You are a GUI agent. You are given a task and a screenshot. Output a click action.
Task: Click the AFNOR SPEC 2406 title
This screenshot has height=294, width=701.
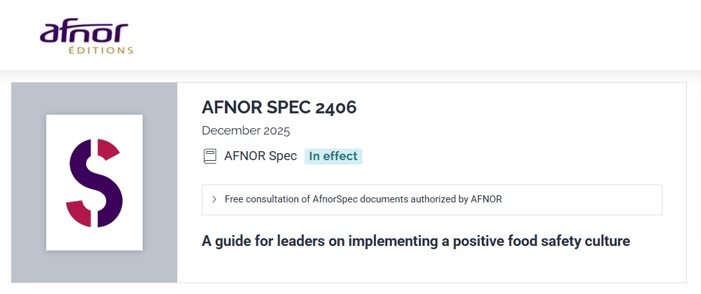[279, 108]
